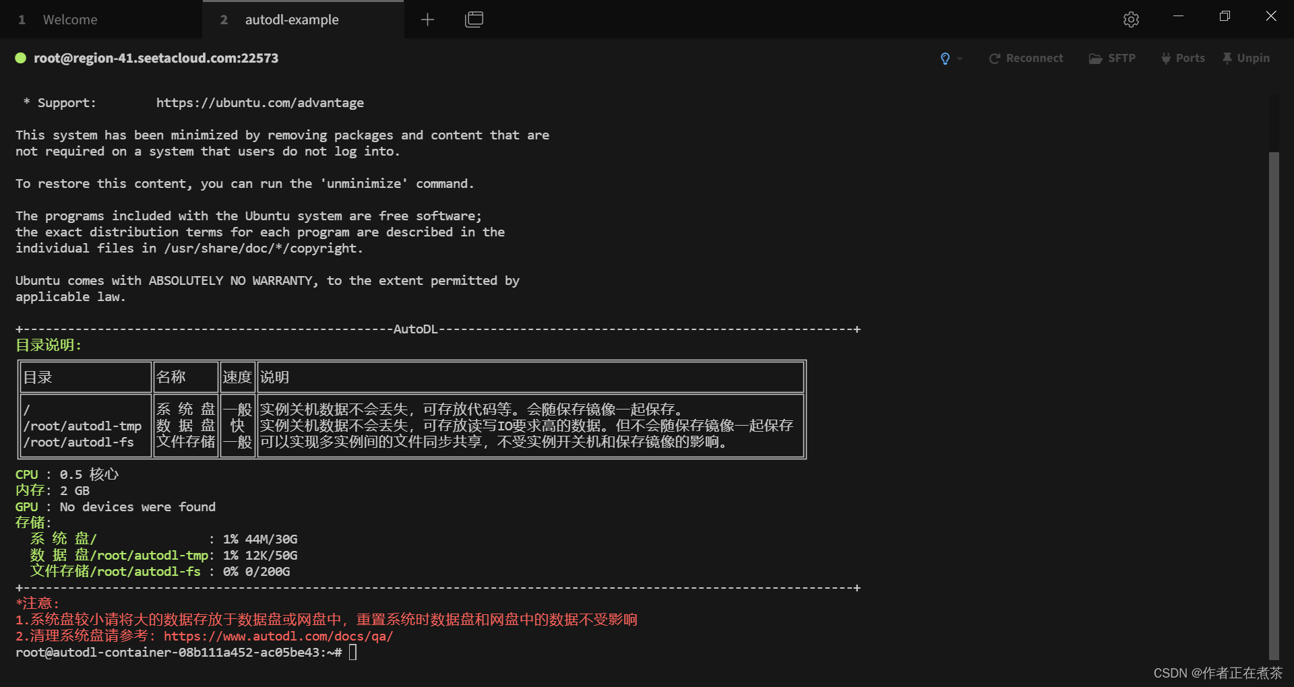The height and width of the screenshot is (687, 1294).
Task: Click the terminal cursor at the prompt
Action: 353,653
